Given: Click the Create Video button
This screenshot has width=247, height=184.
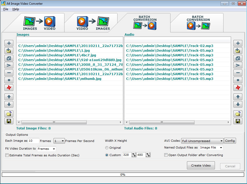Looking at the screenshot, I should 201,165.
